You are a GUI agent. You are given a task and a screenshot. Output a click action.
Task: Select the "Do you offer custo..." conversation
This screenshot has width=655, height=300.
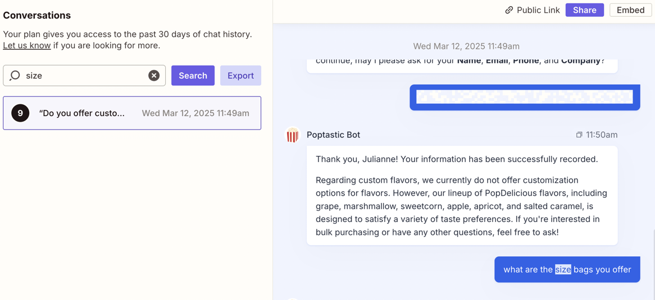click(82, 113)
